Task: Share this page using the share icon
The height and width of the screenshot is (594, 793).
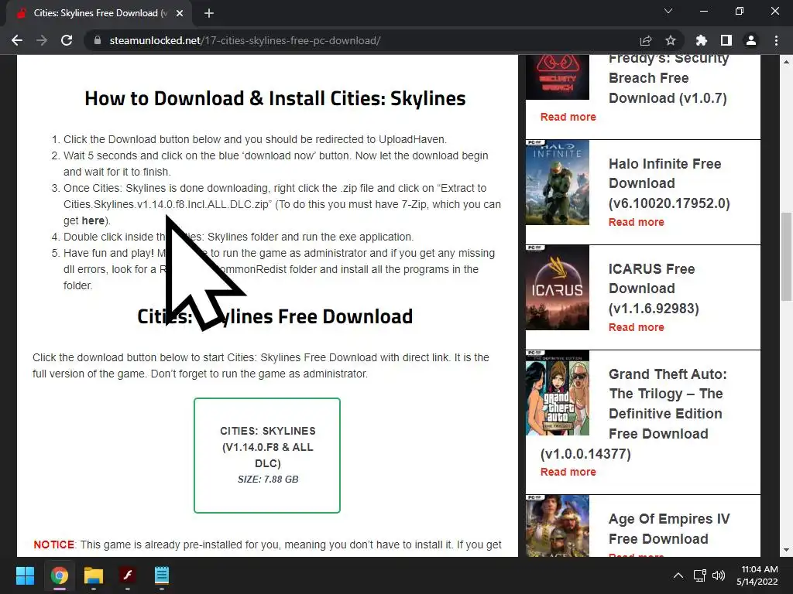Action: click(x=646, y=40)
